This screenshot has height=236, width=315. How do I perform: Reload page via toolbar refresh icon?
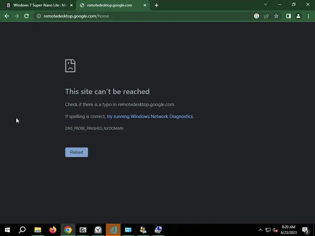pos(26,16)
